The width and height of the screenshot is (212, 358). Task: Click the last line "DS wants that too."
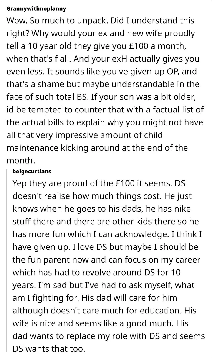(x=48, y=349)
